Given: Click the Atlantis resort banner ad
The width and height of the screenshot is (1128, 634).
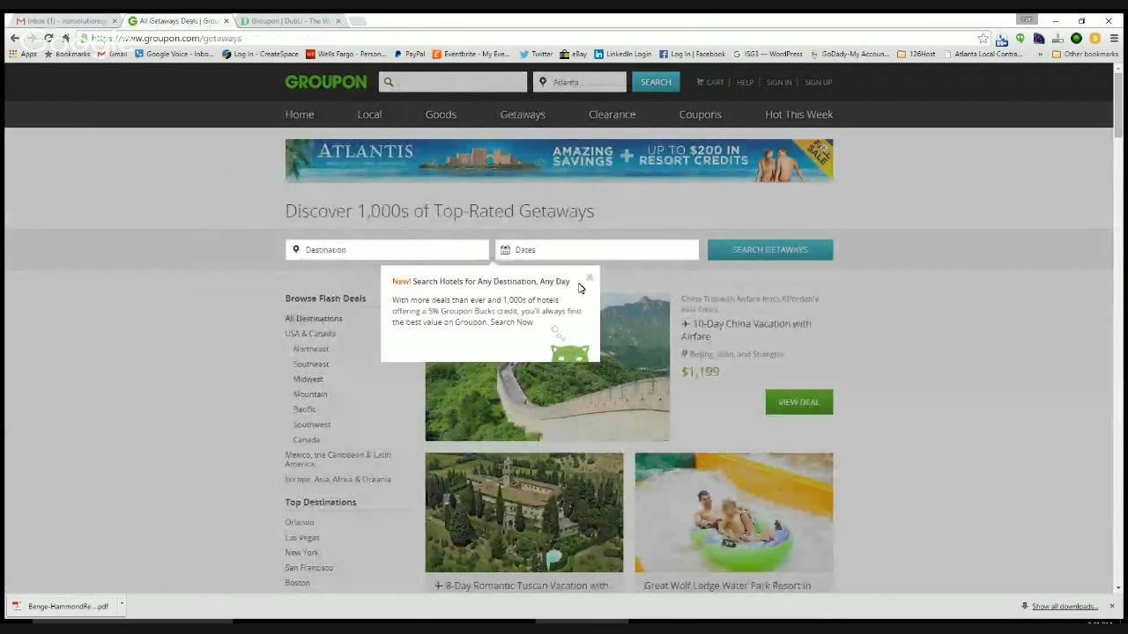Looking at the screenshot, I should (x=559, y=160).
